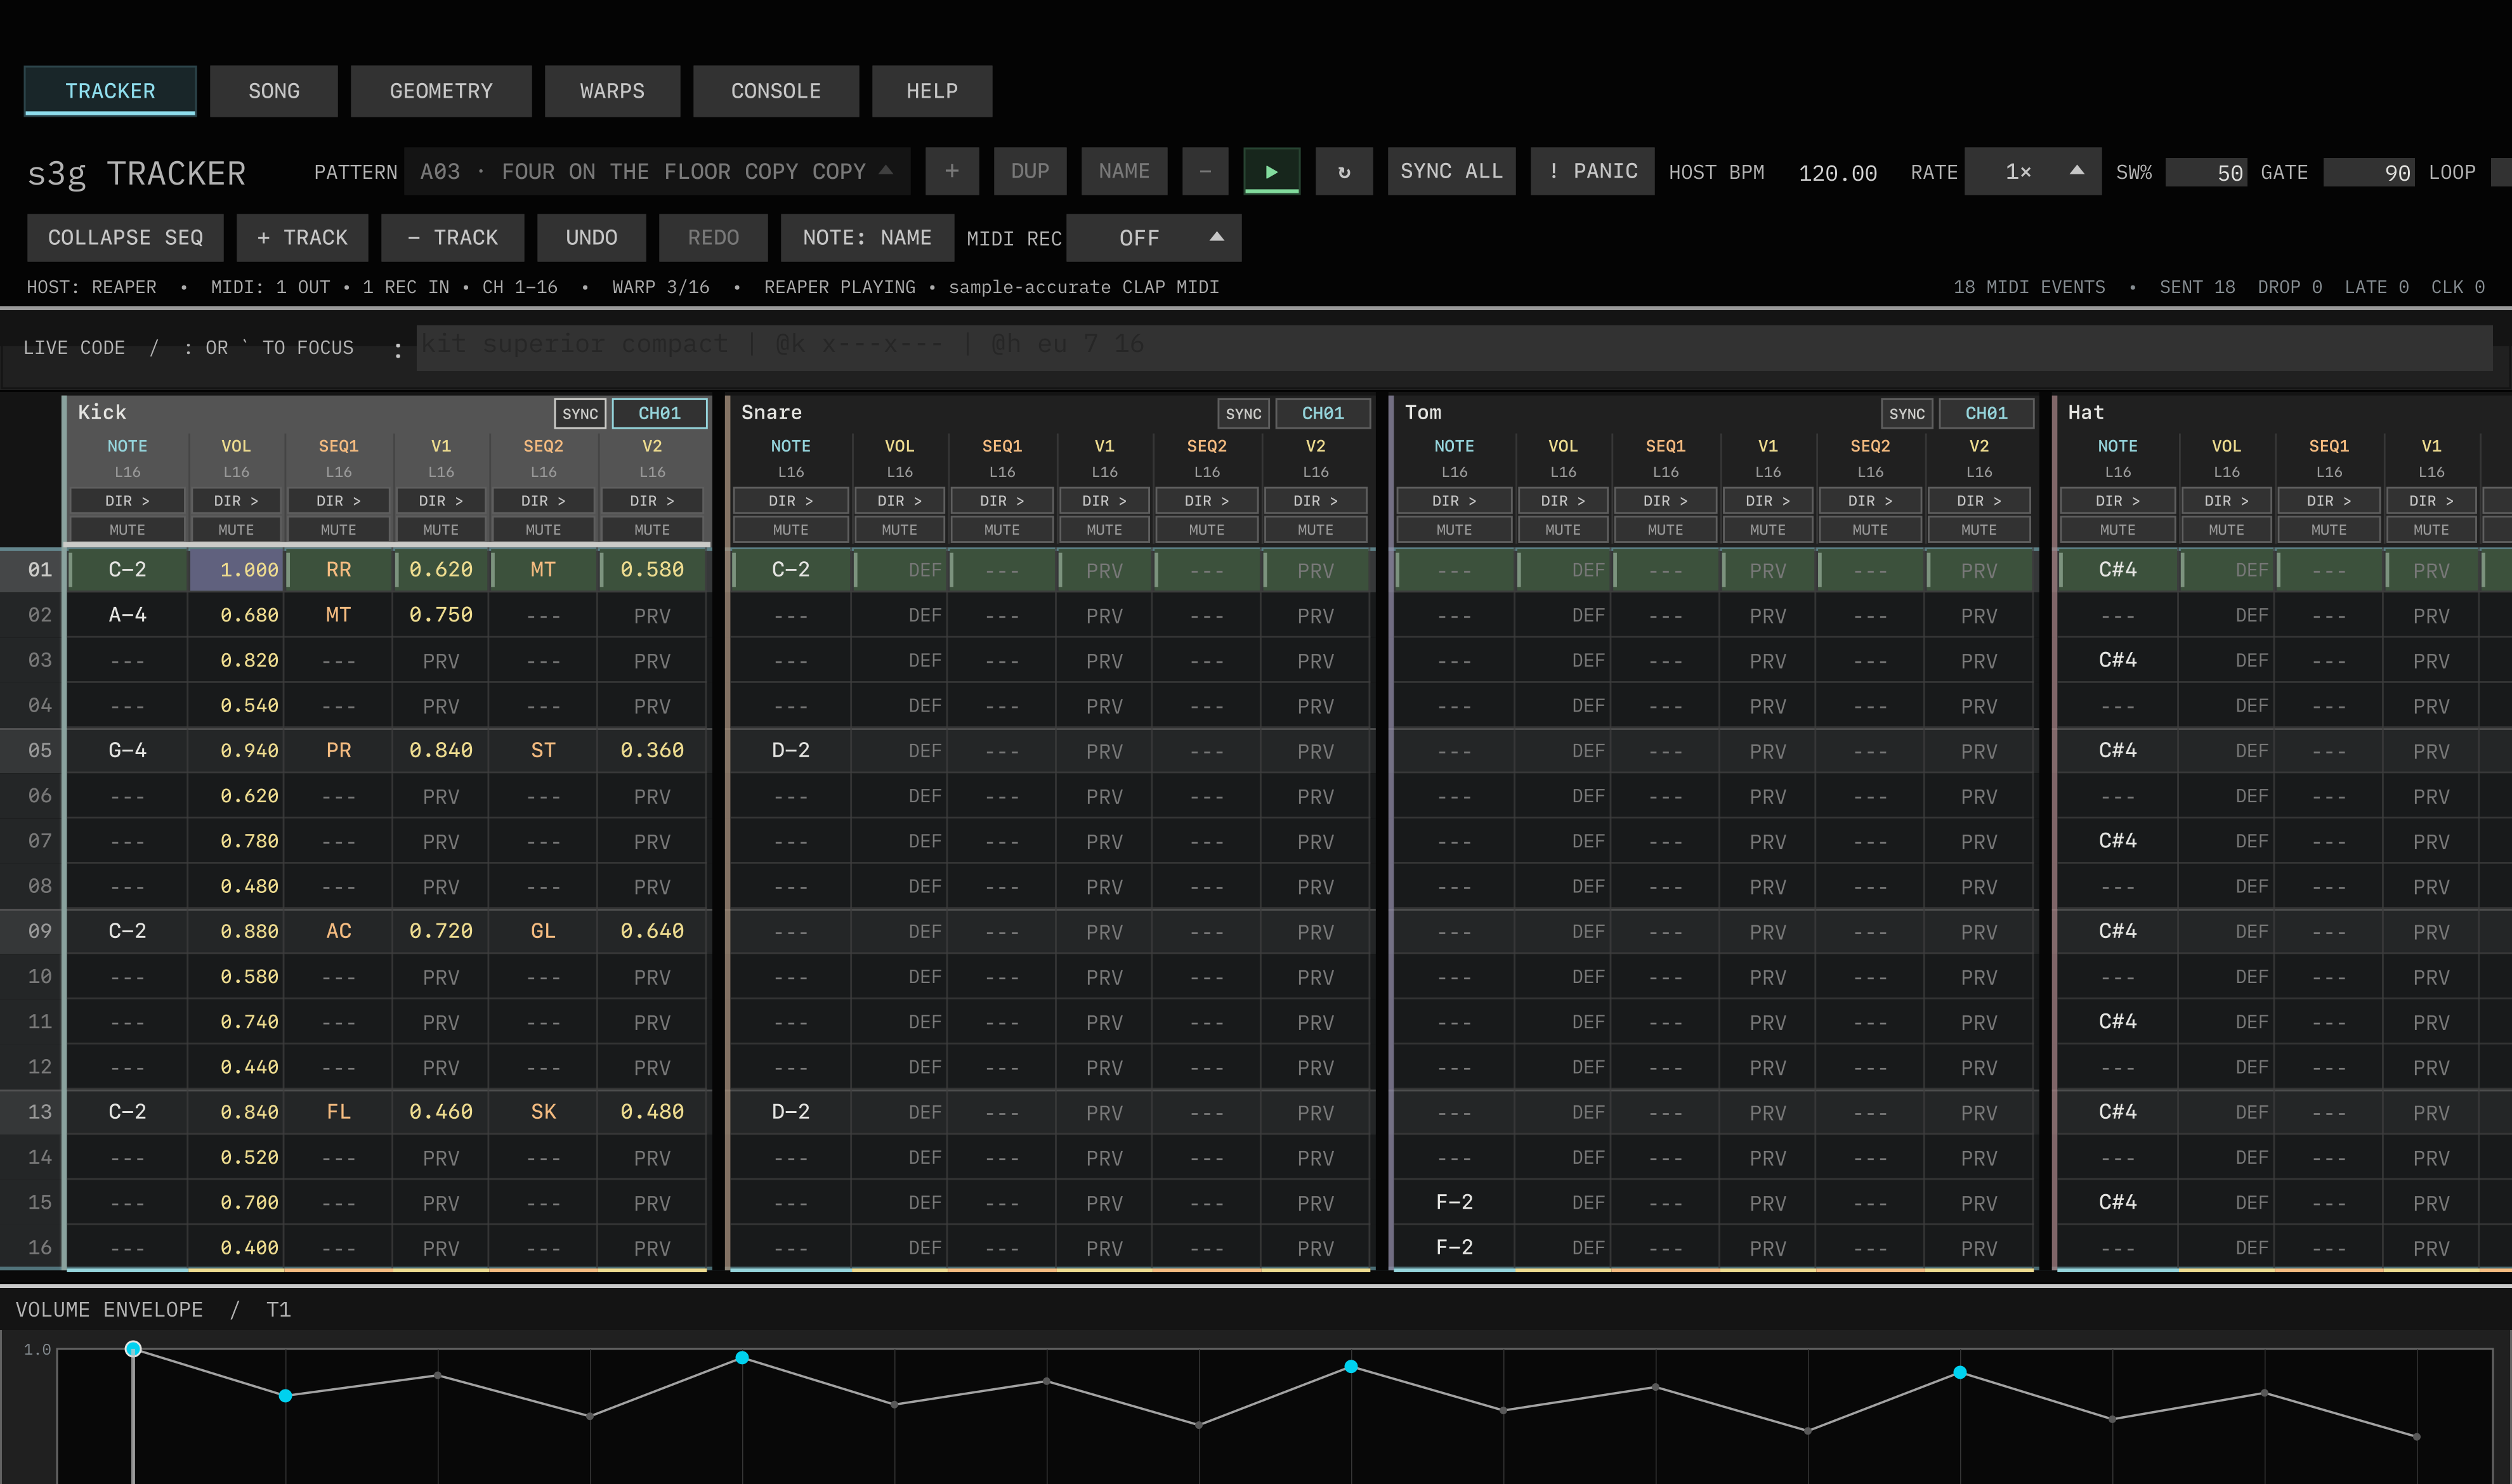Open the MIDI REC OFF dropdown
Viewport: 2512px width, 1484px height.
pos(1154,238)
